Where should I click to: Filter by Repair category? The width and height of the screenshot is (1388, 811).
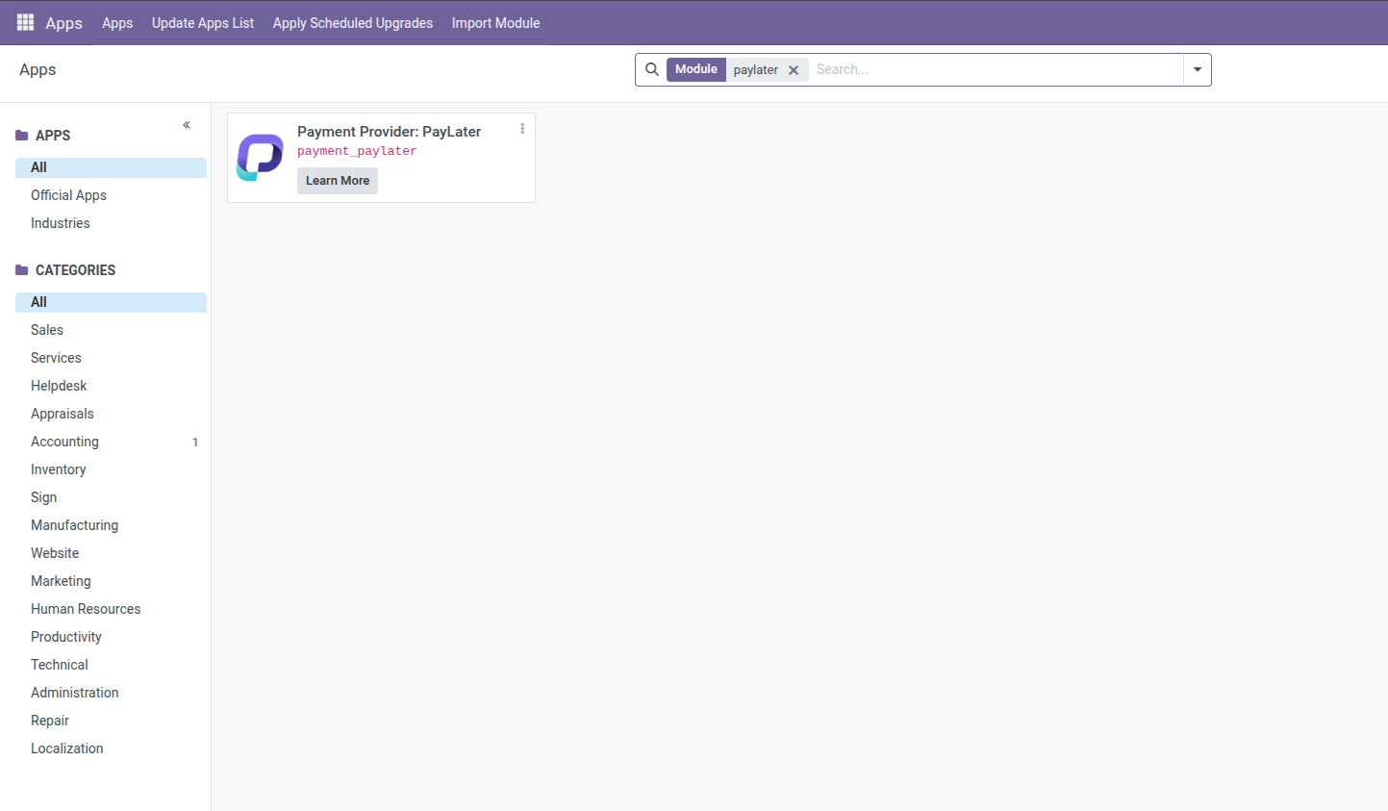point(111,721)
